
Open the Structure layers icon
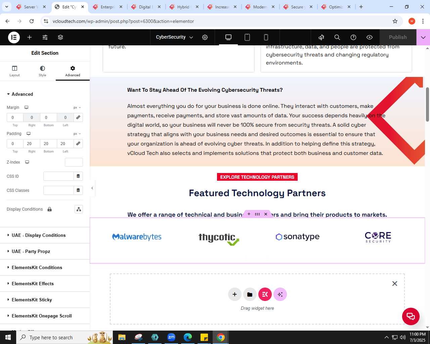pyautogui.click(x=60, y=37)
